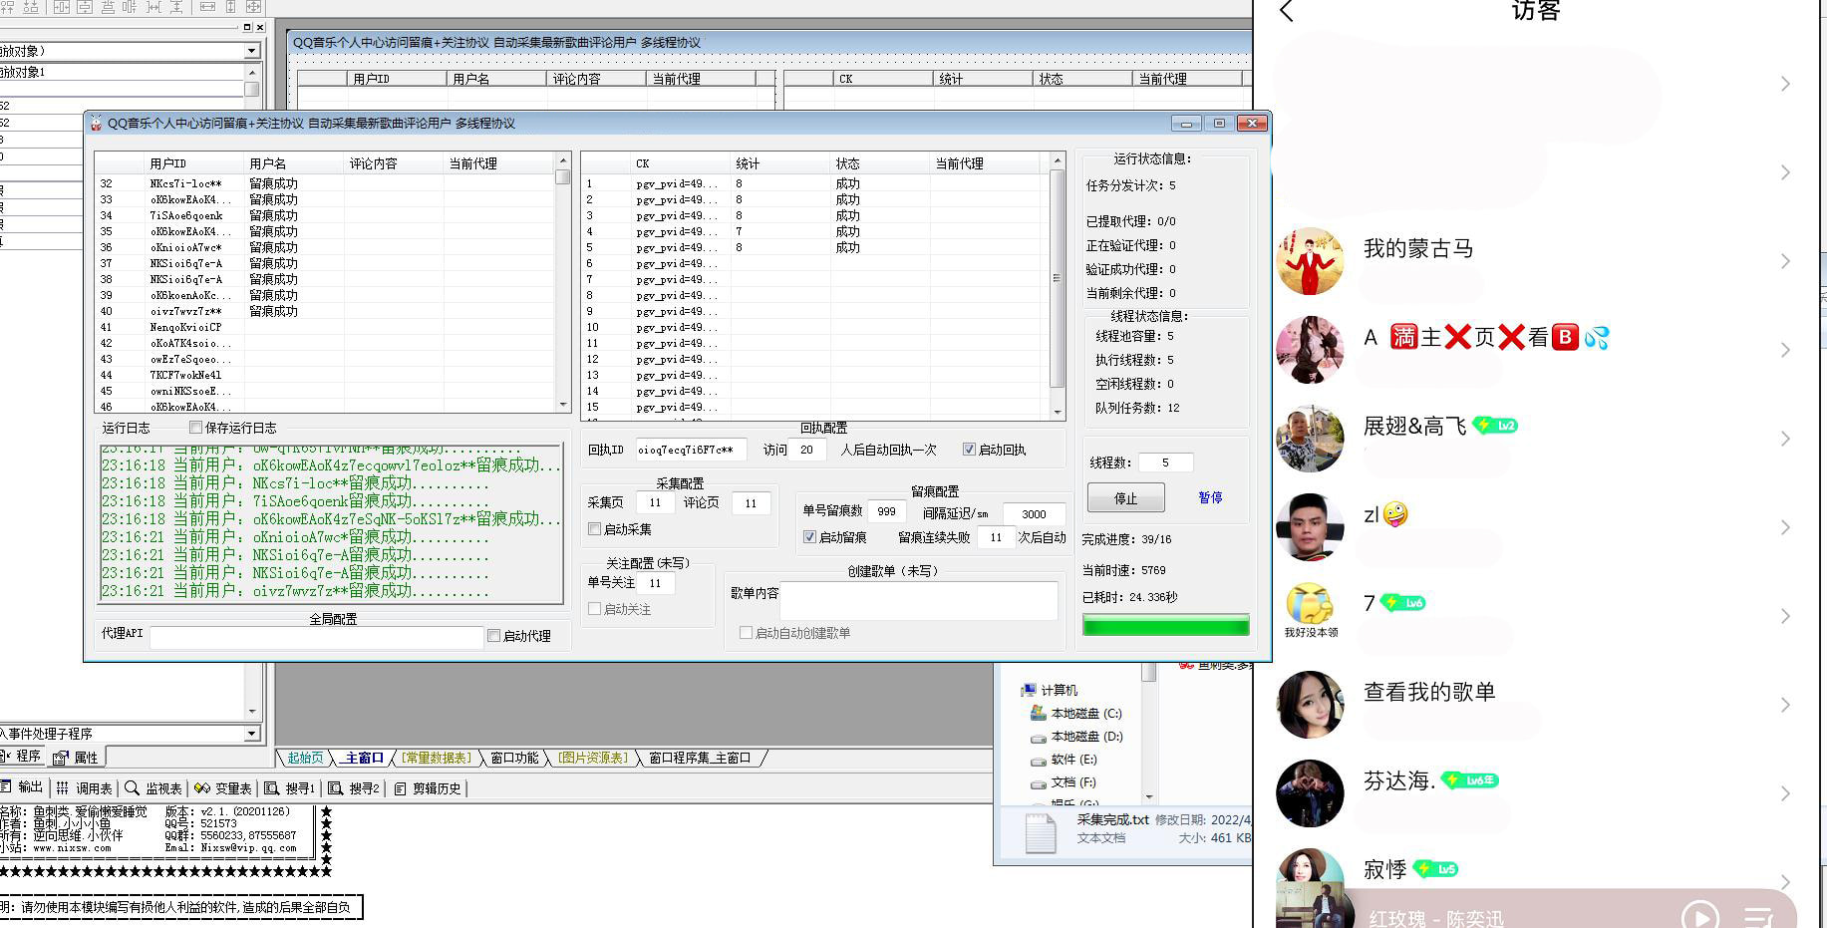Open the visitor zl chevron

click(1785, 527)
